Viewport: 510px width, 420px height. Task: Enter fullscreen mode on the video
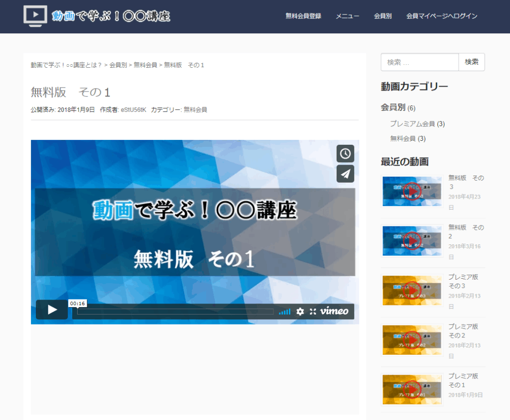[x=313, y=312]
